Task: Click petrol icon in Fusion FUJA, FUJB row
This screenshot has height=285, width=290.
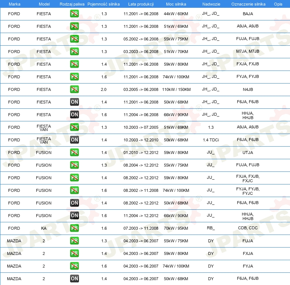Action: click(74, 165)
